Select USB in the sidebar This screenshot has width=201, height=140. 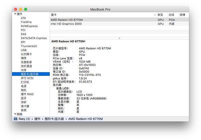pyautogui.click(x=24, y=50)
